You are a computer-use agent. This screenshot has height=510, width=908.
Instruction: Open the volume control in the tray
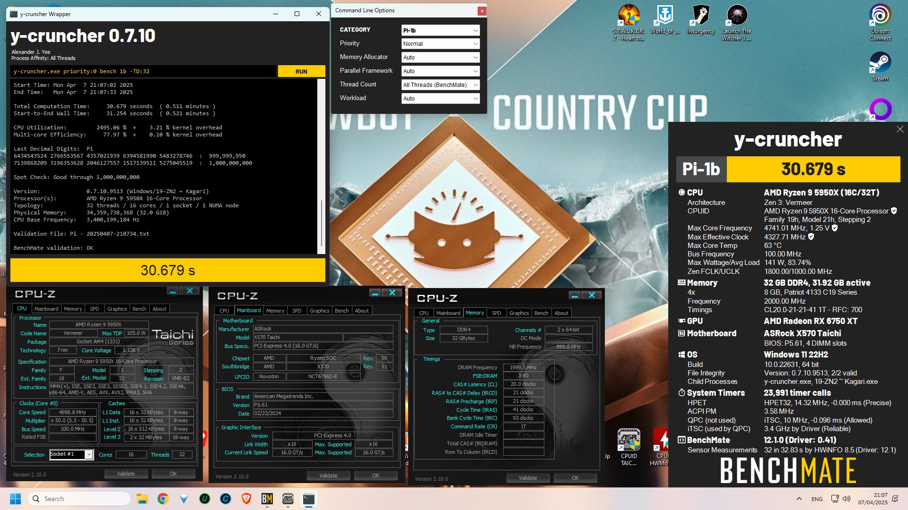pos(847,499)
